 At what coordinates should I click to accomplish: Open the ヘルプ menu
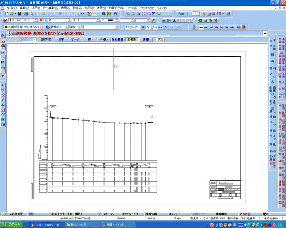tap(162, 8)
